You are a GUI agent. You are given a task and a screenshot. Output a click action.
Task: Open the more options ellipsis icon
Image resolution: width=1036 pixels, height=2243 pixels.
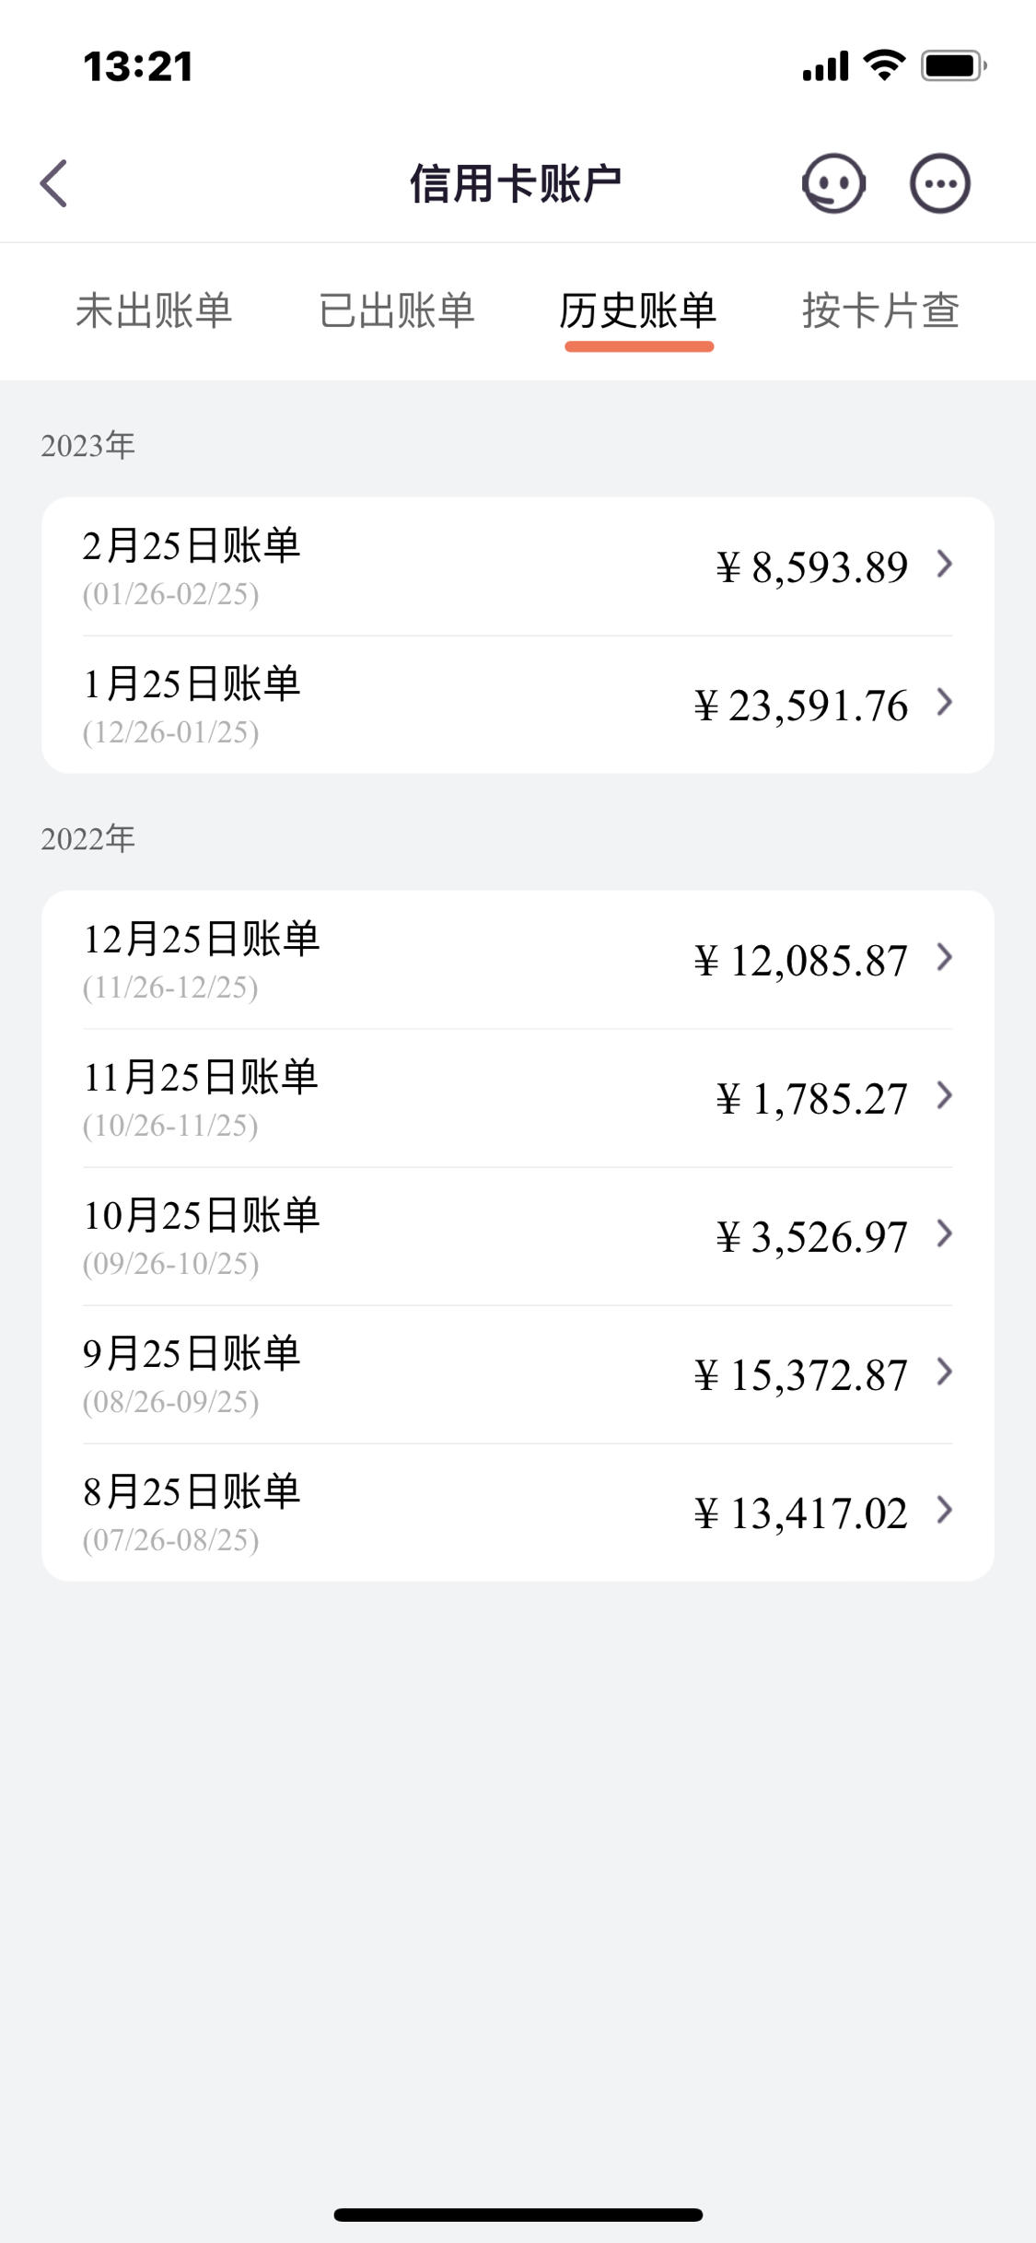[x=939, y=183]
